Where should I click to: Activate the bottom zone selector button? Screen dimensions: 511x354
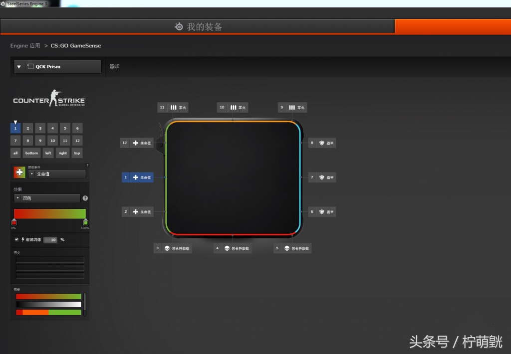coord(31,153)
